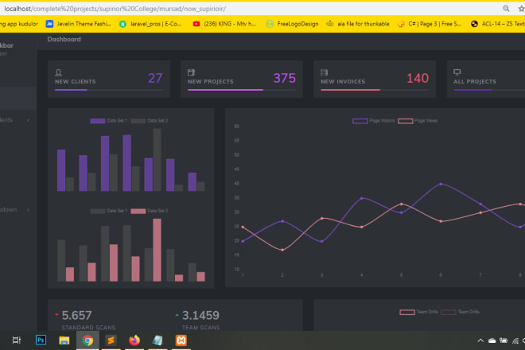The height and width of the screenshot is (350, 525).
Task: Open the notepad app on the taskbar
Action: (x=157, y=340)
